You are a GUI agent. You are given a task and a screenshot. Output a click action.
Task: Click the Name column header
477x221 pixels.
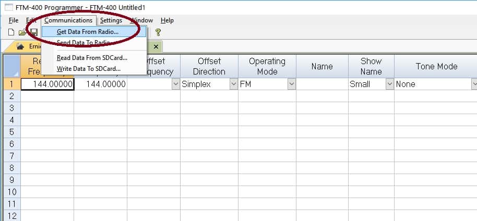click(x=322, y=66)
